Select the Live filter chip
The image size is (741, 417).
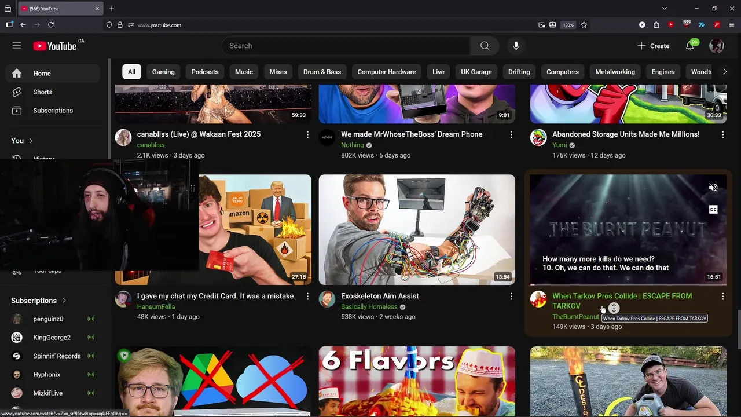438,72
